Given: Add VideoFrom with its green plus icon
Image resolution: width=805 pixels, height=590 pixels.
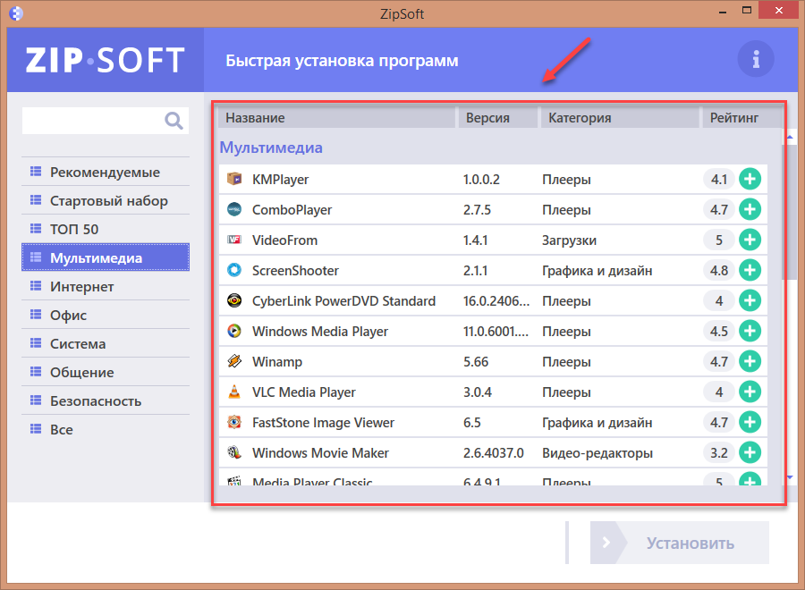Looking at the screenshot, I should tap(750, 240).
